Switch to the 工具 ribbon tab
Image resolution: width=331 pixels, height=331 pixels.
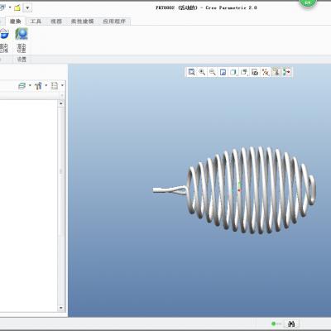click(x=36, y=22)
